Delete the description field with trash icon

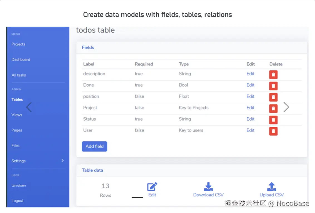273,75
